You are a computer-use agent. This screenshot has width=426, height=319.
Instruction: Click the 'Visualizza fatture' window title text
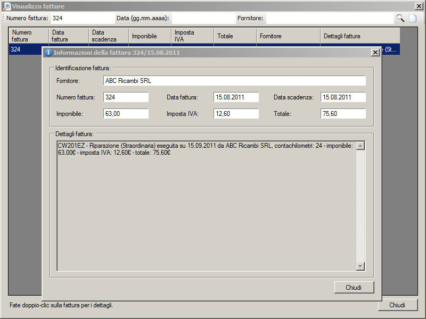tap(38, 6)
